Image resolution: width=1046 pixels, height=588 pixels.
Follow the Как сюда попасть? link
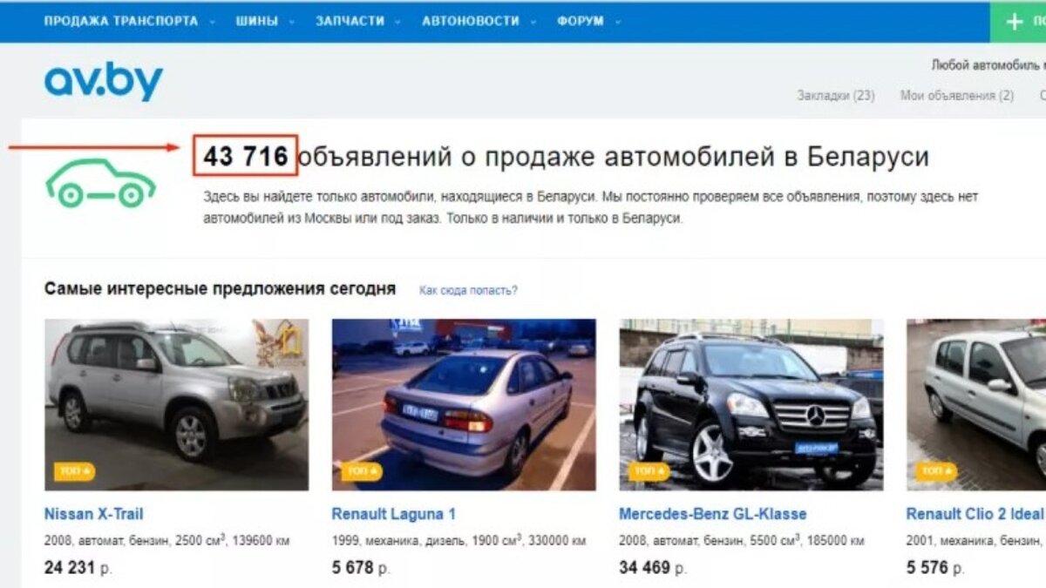coord(468,290)
